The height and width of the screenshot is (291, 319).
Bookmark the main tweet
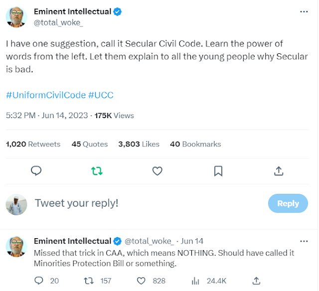click(x=218, y=171)
